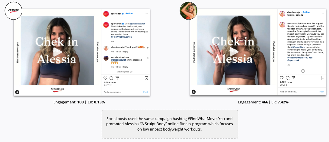Open comment bubble on alessiasculpt post
The width and height of the screenshot is (329, 142).
pyautogui.click(x=288, y=78)
